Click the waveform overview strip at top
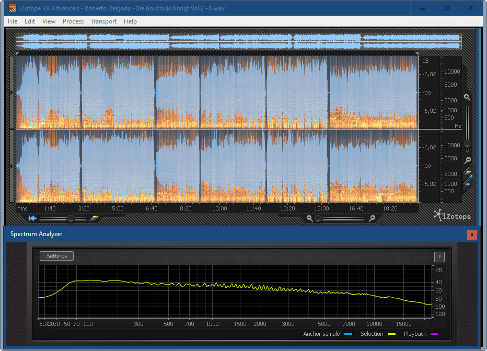This screenshot has height=351, width=487. click(238, 42)
